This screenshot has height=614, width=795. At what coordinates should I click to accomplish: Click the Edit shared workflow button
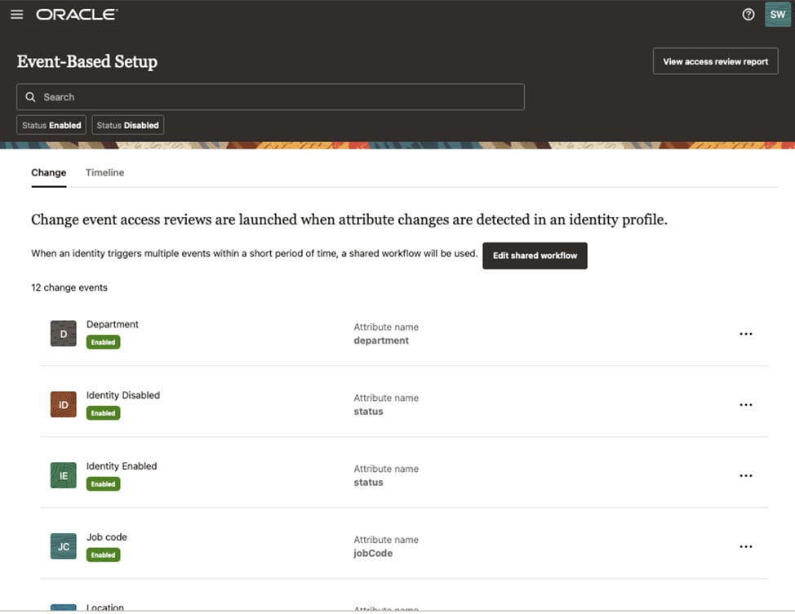(x=535, y=256)
